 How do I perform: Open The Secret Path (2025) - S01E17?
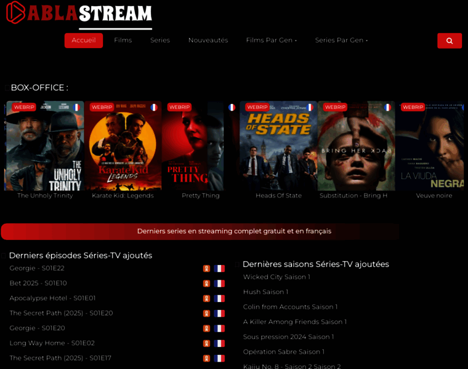60,358
